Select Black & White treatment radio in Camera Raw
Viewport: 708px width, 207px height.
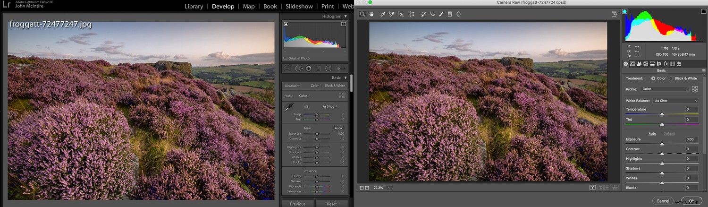tap(671, 78)
